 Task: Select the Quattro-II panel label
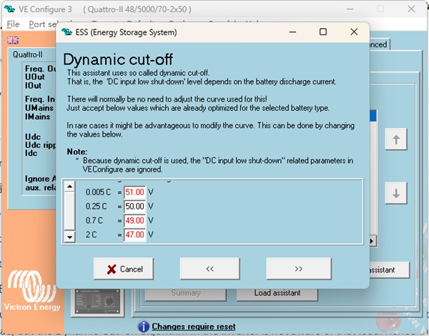point(28,54)
